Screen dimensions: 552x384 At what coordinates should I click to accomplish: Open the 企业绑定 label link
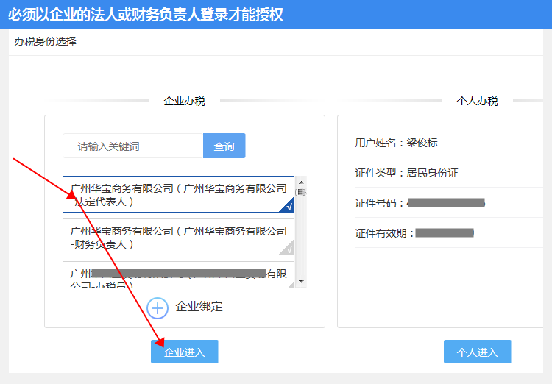point(199,307)
